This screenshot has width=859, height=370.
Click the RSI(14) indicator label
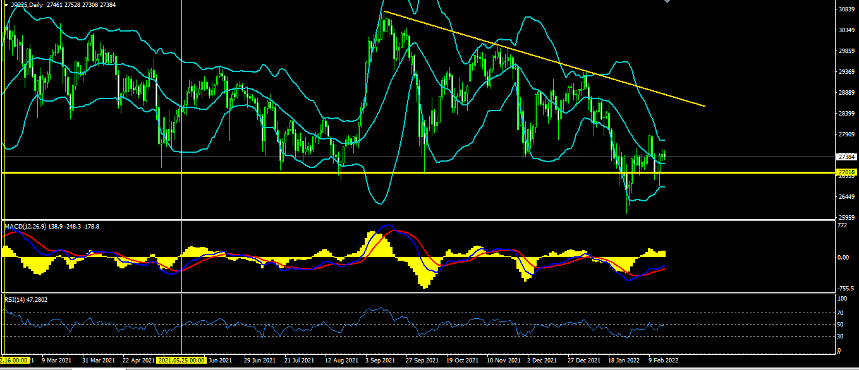point(17,299)
